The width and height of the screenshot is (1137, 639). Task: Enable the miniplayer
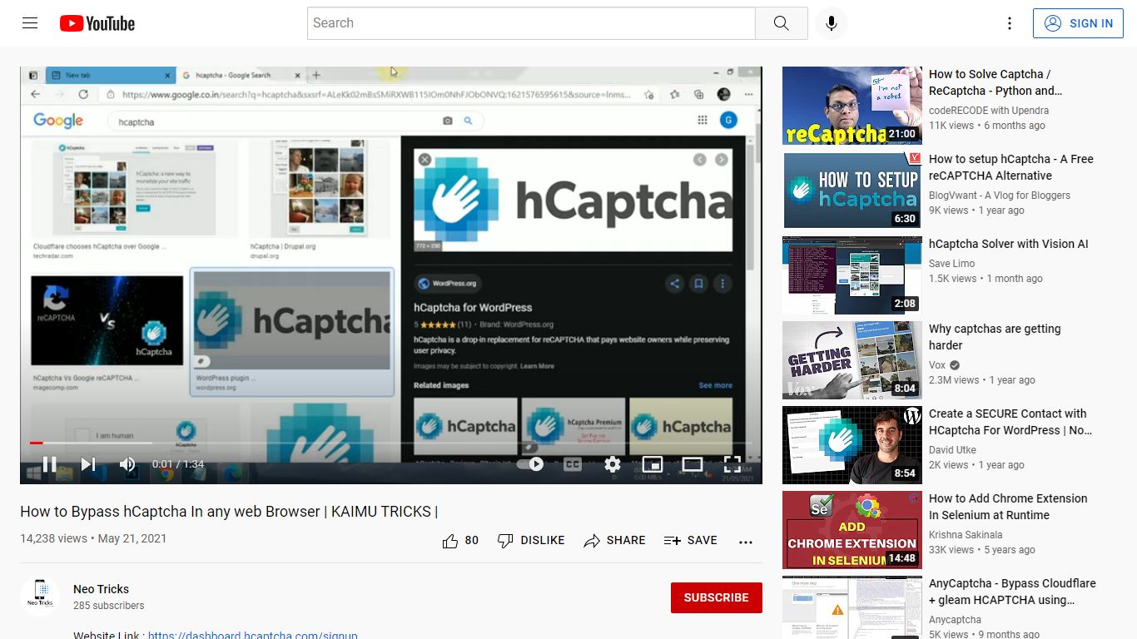(x=653, y=464)
